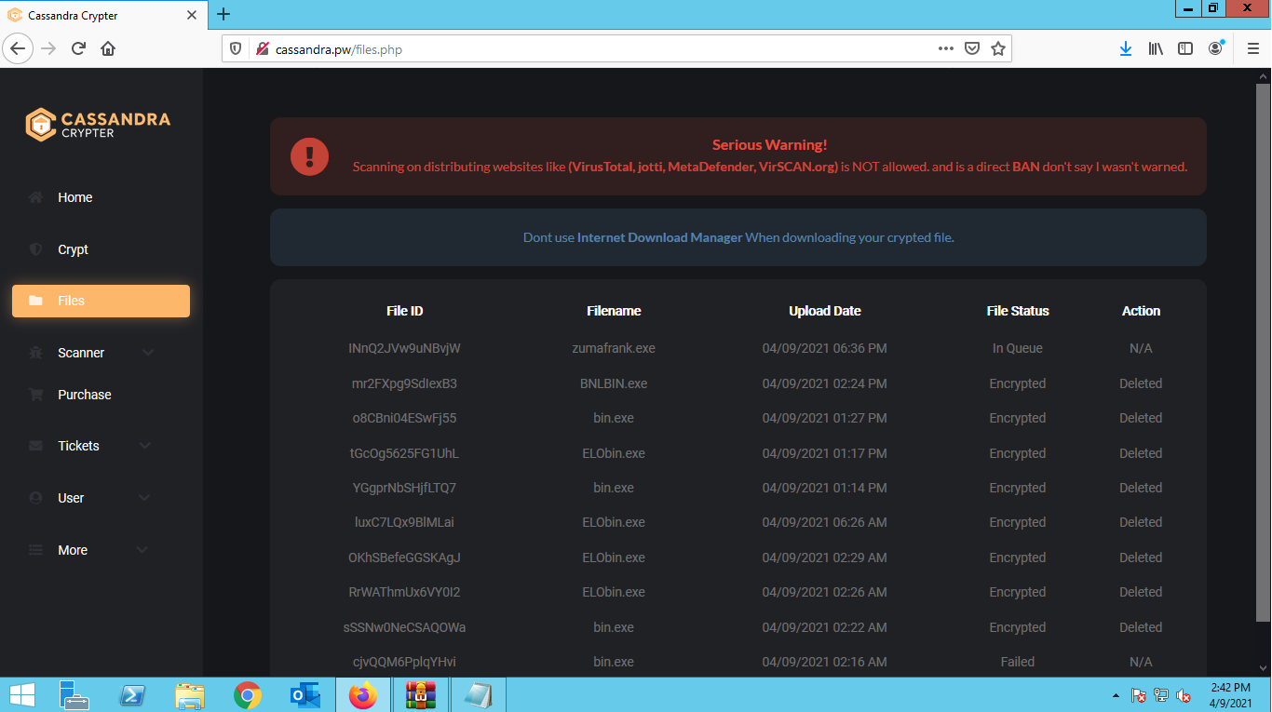1272x712 pixels.
Task: Open a new browser tab
Action: (x=223, y=14)
